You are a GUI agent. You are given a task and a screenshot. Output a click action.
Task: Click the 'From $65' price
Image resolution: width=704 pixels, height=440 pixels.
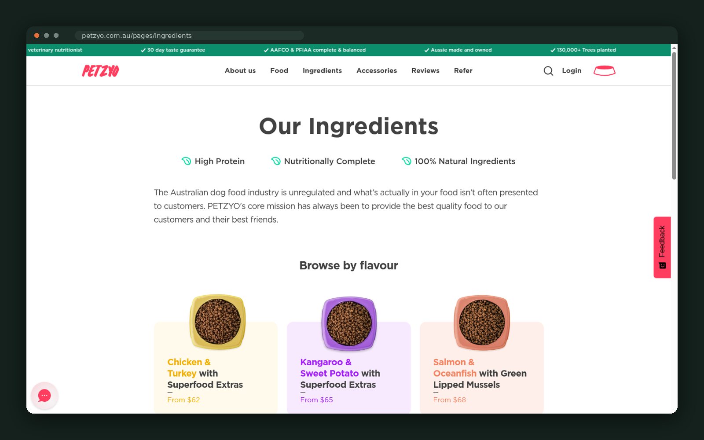point(316,400)
